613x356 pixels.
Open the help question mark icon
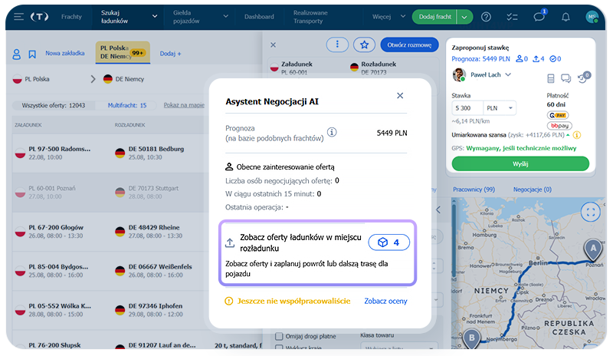pos(486,17)
